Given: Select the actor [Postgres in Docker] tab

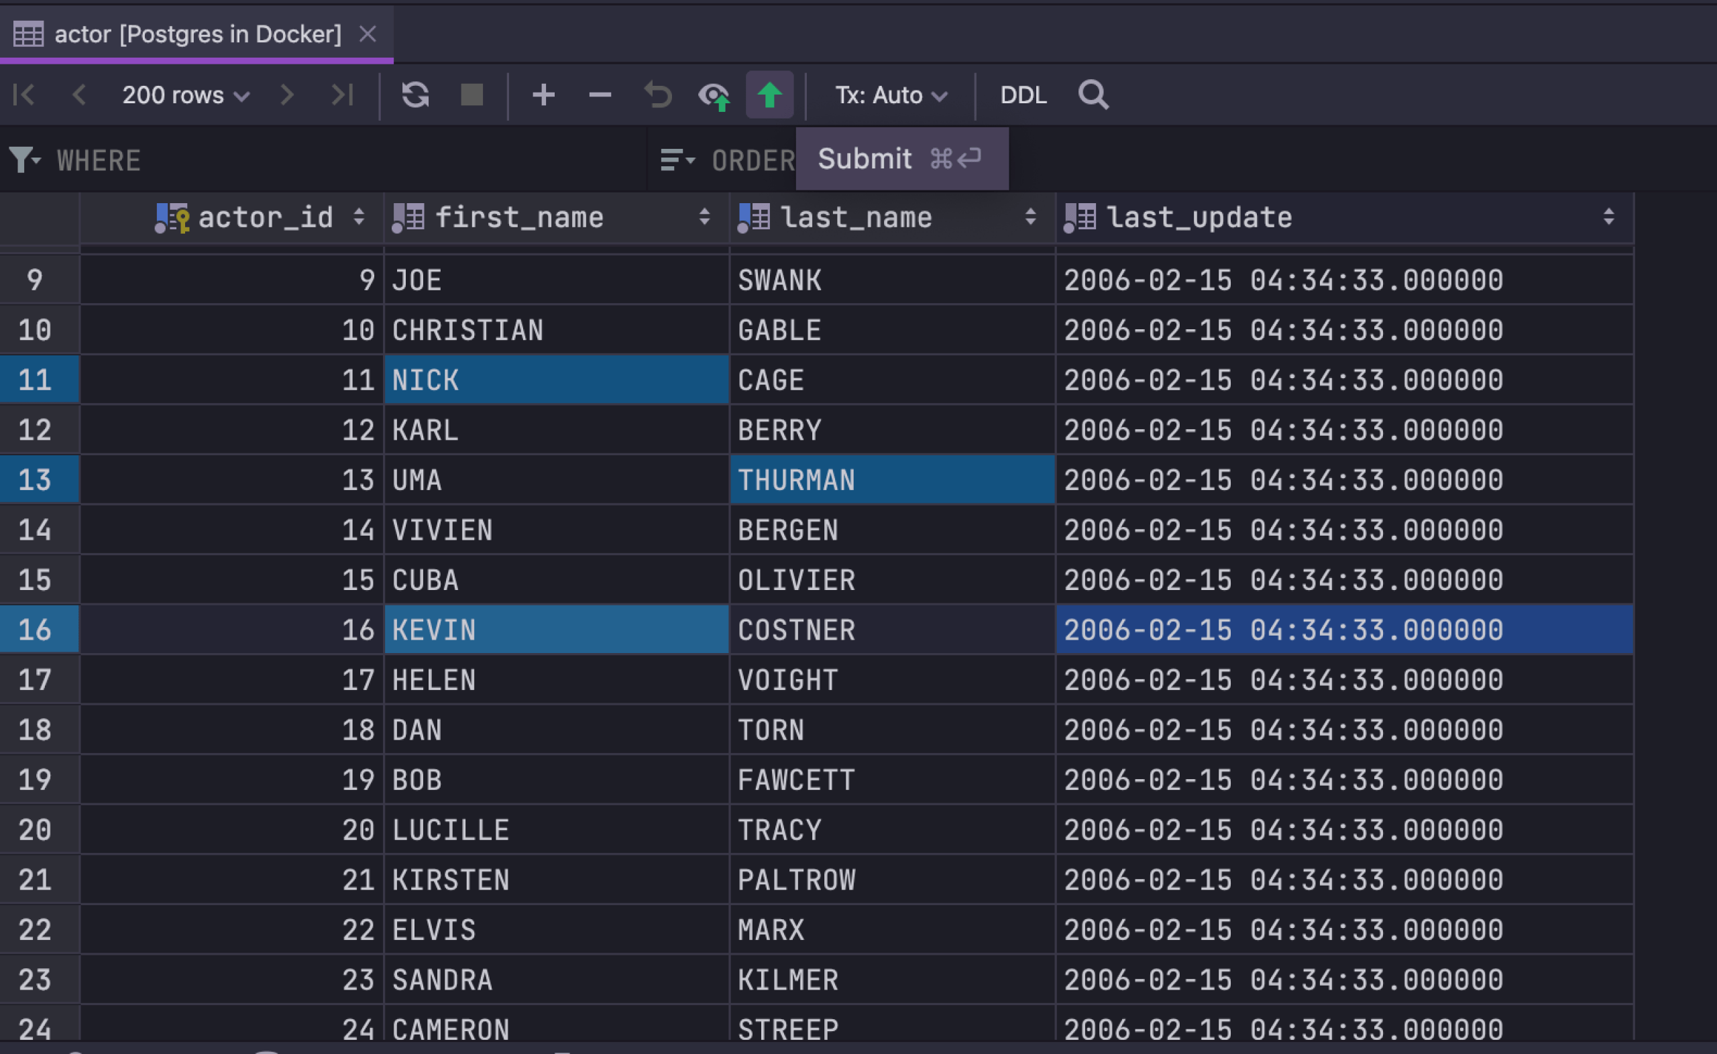Looking at the screenshot, I should (197, 34).
